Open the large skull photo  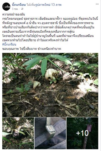pos(50,85)
